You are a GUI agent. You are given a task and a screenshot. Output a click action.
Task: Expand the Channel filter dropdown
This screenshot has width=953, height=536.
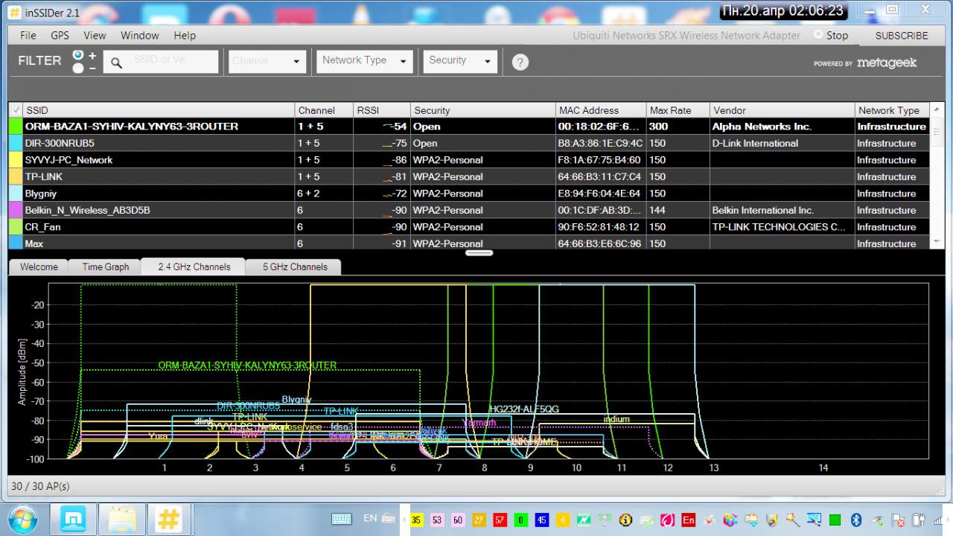coord(267,61)
